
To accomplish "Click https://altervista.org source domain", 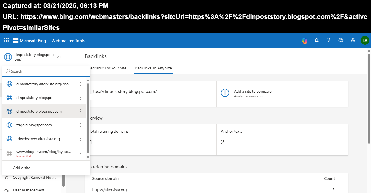I will (109, 190).
